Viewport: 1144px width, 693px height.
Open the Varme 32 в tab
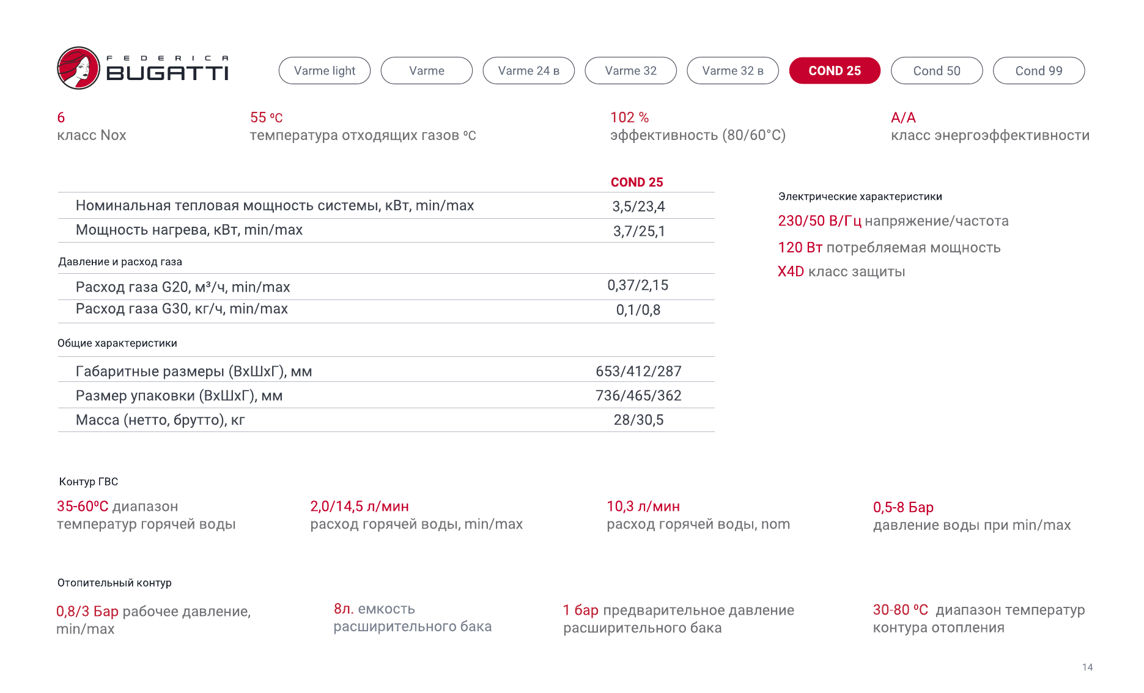click(x=733, y=71)
